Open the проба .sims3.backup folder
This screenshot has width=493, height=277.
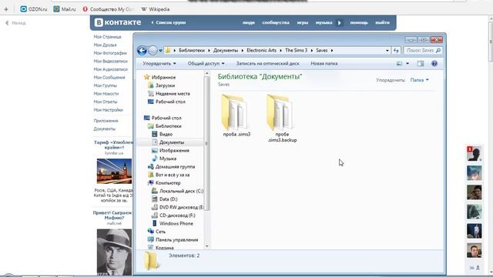282,118
